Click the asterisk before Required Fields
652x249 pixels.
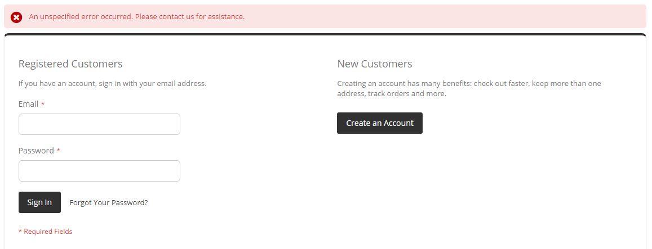point(20,232)
